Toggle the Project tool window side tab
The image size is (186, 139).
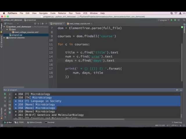click(1, 28)
